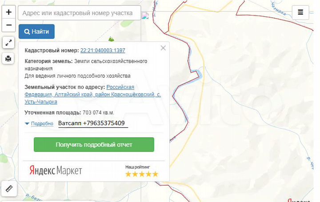The width and height of the screenshot is (320, 202).
Task: Open cadastral number 22:21:040003:1397 link
Action: pos(103,50)
